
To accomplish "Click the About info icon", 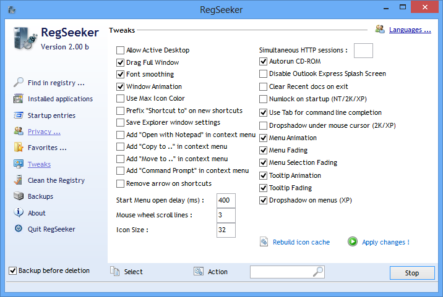I will (x=18, y=213).
